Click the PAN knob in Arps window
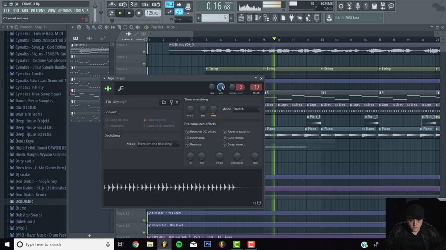The width and height of the screenshot is (446, 250). tap(212, 87)
